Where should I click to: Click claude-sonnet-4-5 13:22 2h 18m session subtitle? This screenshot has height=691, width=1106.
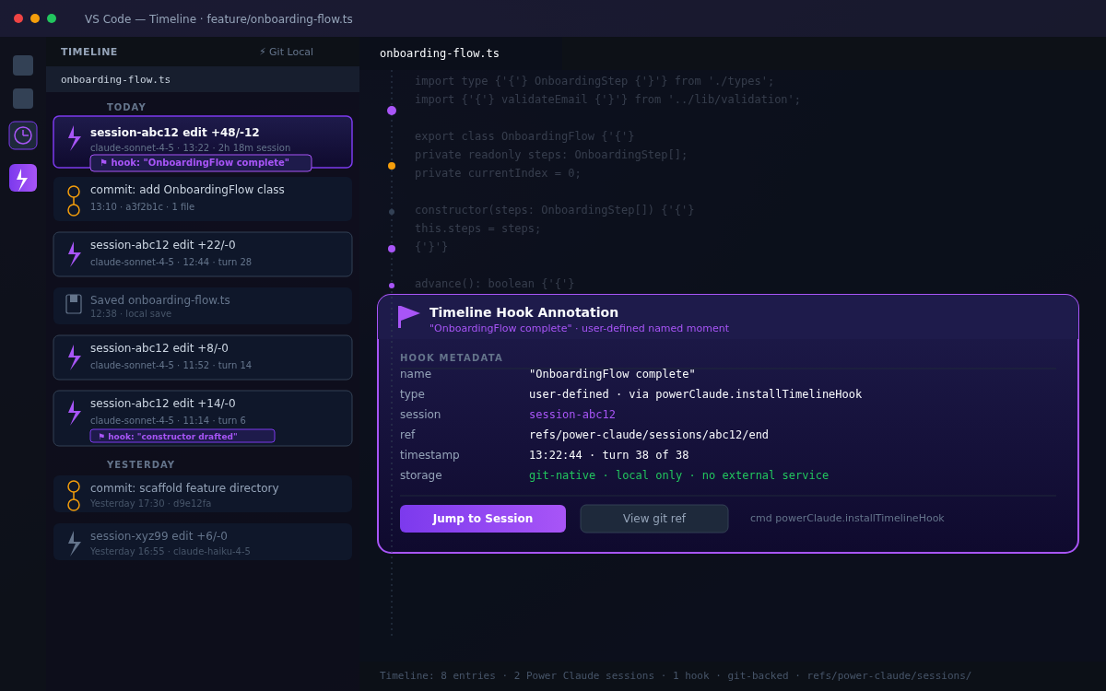pyautogui.click(x=190, y=148)
